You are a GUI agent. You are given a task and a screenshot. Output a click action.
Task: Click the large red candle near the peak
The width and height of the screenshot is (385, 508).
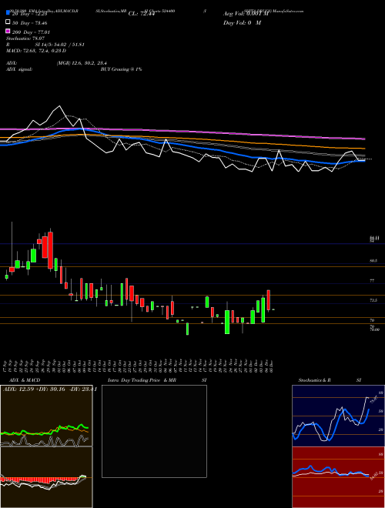click(50, 250)
